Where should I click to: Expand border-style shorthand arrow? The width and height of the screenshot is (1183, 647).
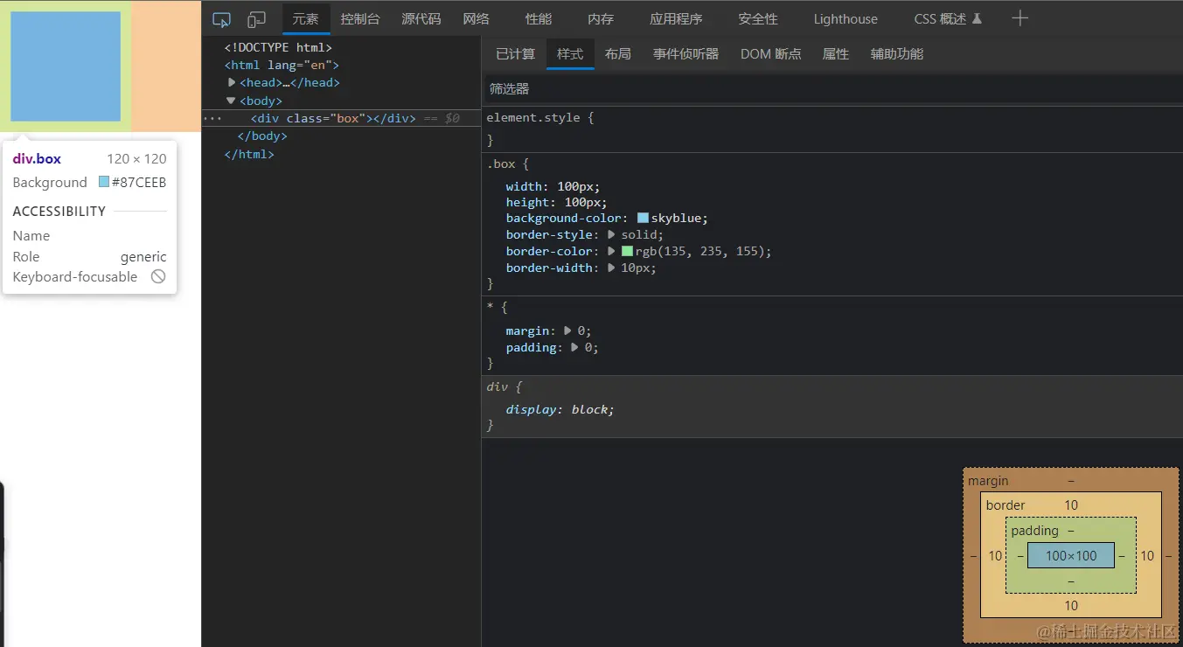click(612, 234)
